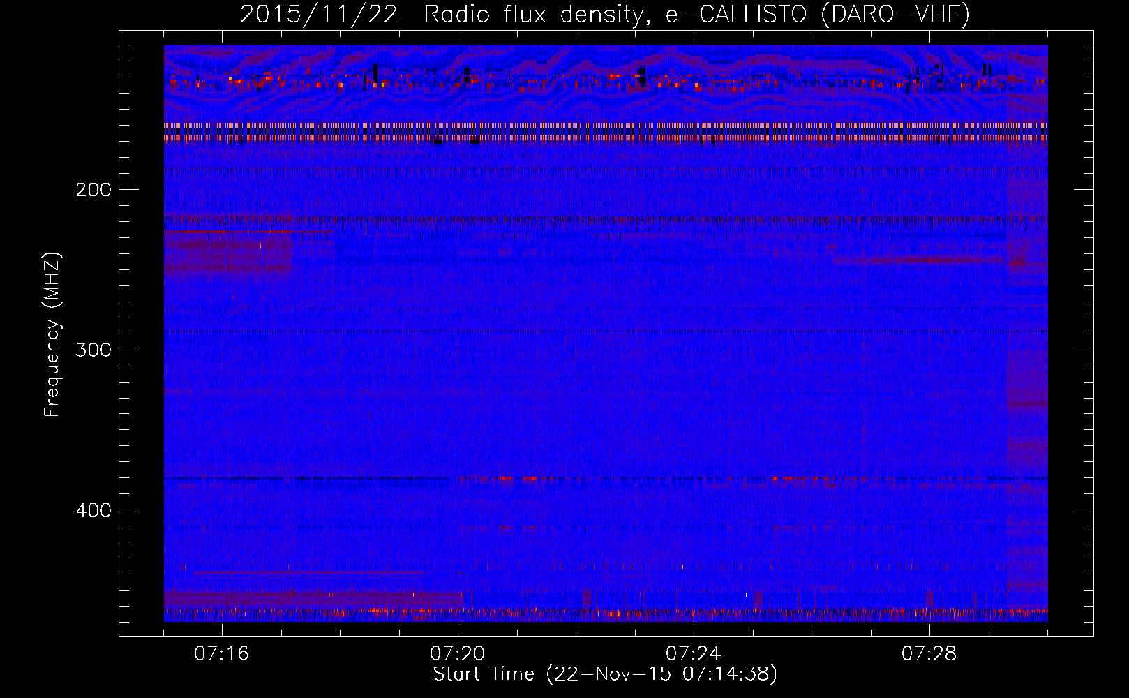Click the '07:24' time tick label

pos(693,654)
